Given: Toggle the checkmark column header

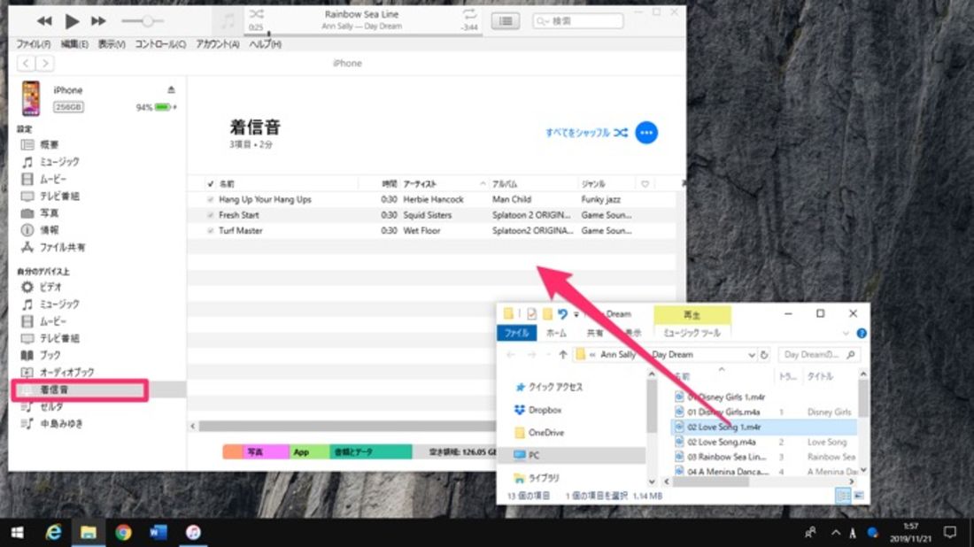Looking at the screenshot, I should tap(210, 184).
